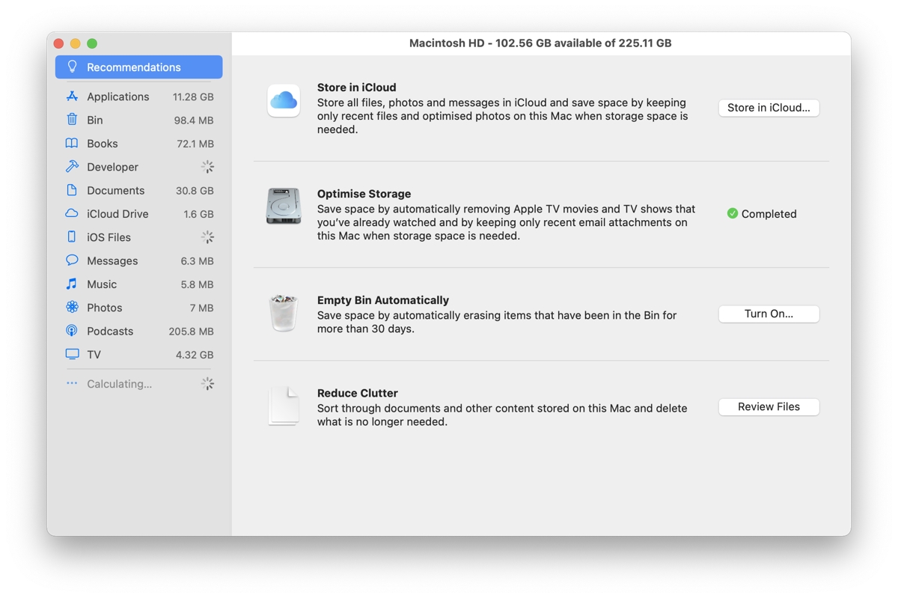Click the Documents page icon
The height and width of the screenshot is (598, 898).
tap(72, 190)
